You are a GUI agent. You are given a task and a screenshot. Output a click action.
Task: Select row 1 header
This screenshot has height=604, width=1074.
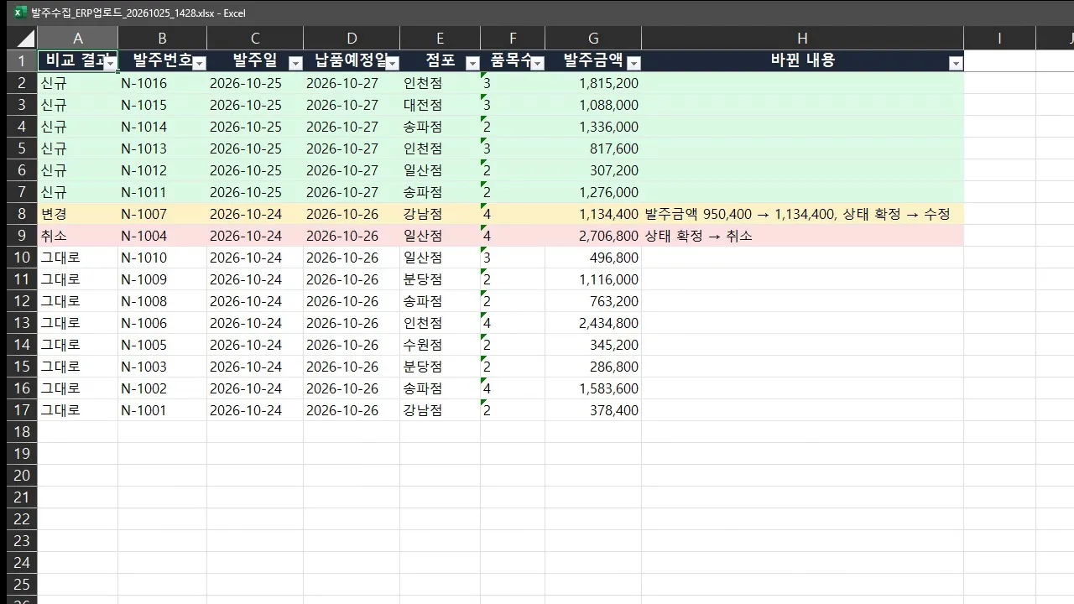22,60
